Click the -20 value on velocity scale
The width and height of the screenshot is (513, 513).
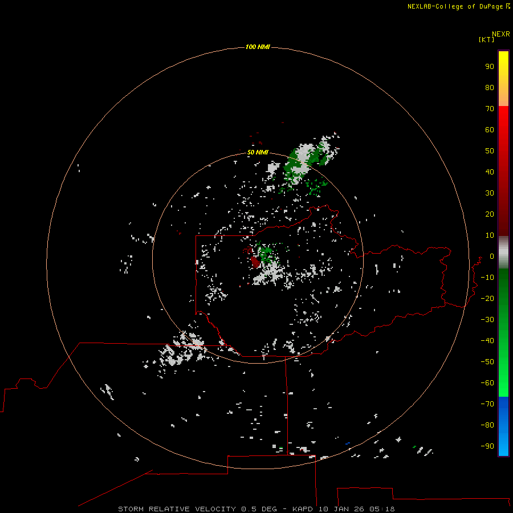pos(487,298)
